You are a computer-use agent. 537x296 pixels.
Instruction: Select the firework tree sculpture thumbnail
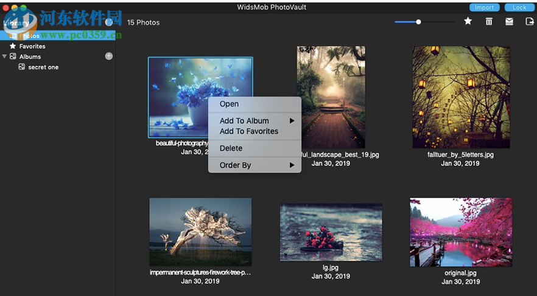pyautogui.click(x=200, y=232)
